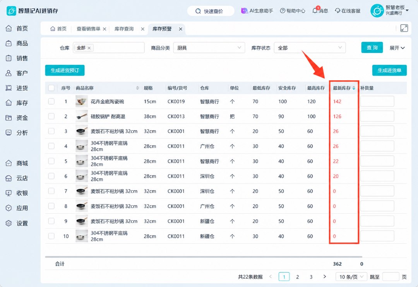Open 在线客服 headset icon
This screenshot has height=287, width=418.
point(337,11)
